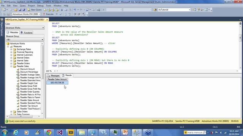Click the Reseller Sales Amount column header
243x136 pixels.
pyautogui.click(x=57, y=79)
